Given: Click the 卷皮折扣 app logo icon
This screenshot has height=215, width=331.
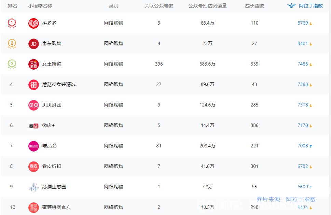Looking at the screenshot, I should pyautogui.click(x=33, y=167).
